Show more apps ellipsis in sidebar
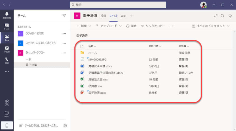 click(x=7, y=72)
